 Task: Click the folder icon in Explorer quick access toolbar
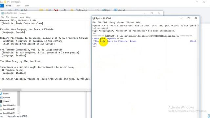(5, 2)
